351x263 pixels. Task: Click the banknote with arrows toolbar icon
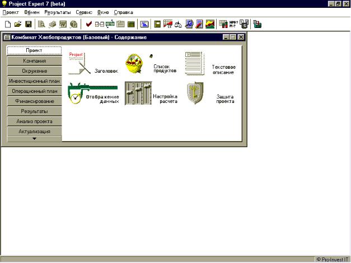pos(110,24)
